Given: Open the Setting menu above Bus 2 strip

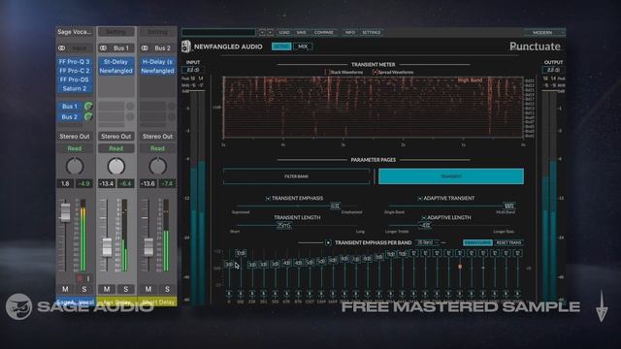Looking at the screenshot, I should point(157,32).
